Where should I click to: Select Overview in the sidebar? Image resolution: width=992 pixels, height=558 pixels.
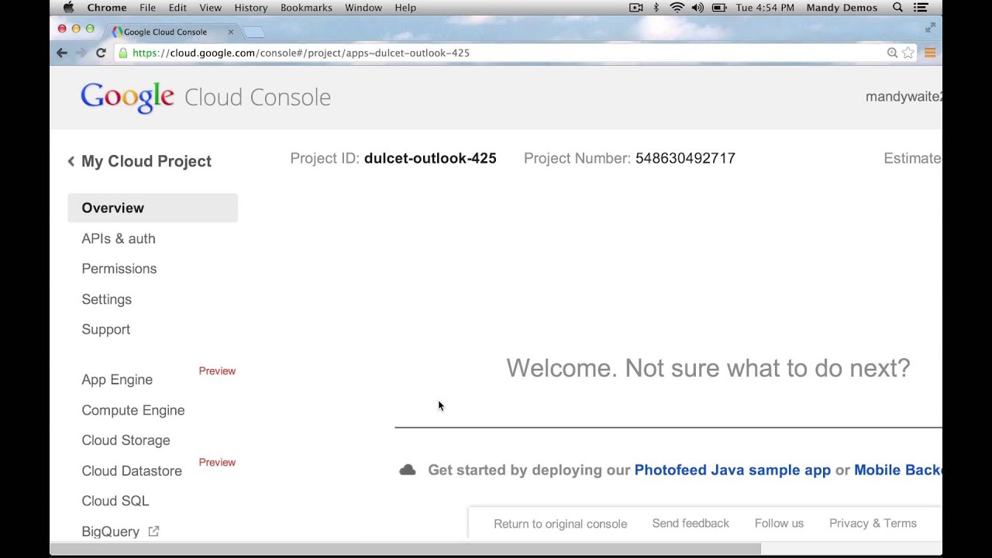click(x=153, y=208)
